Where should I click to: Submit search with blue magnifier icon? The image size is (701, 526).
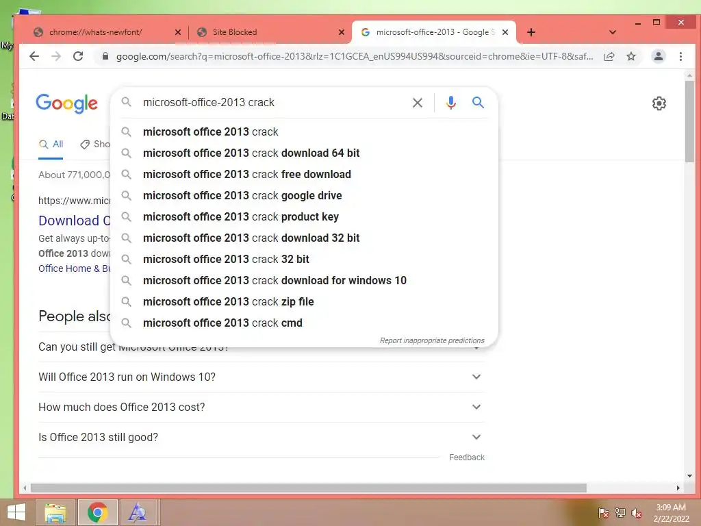pos(478,103)
